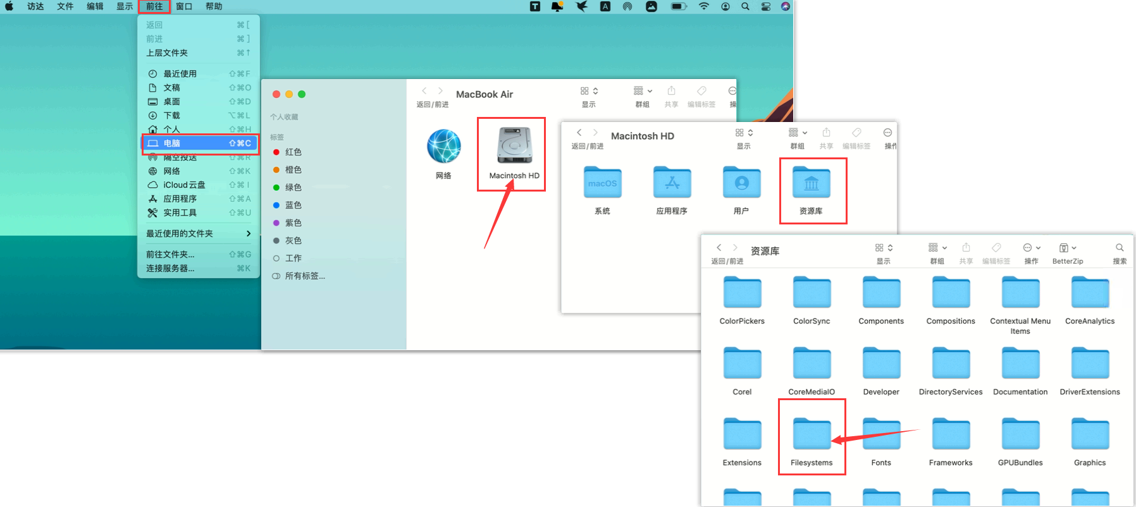Open the 资源库 library folder
This screenshot has height=507, width=1136.
click(811, 184)
